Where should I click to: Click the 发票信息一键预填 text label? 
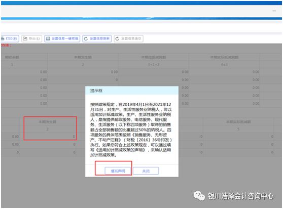click(x=64, y=38)
